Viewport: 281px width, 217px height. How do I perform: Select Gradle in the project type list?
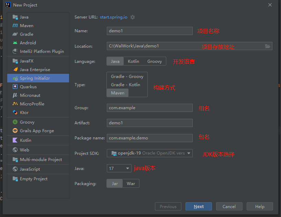point(38,34)
